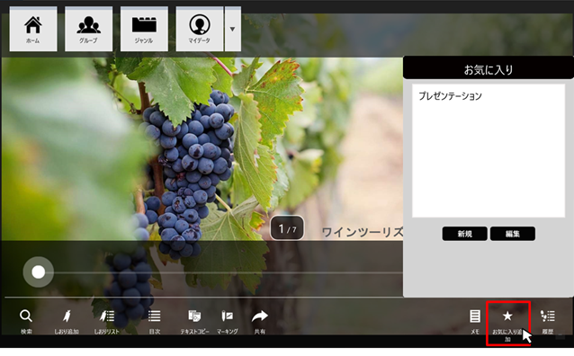Screen dimensions: 574x356
Task: Expand the dropdown arrow beside My Data
Action: click(x=233, y=29)
